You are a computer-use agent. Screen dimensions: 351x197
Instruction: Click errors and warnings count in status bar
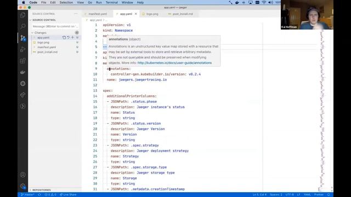click(50, 195)
